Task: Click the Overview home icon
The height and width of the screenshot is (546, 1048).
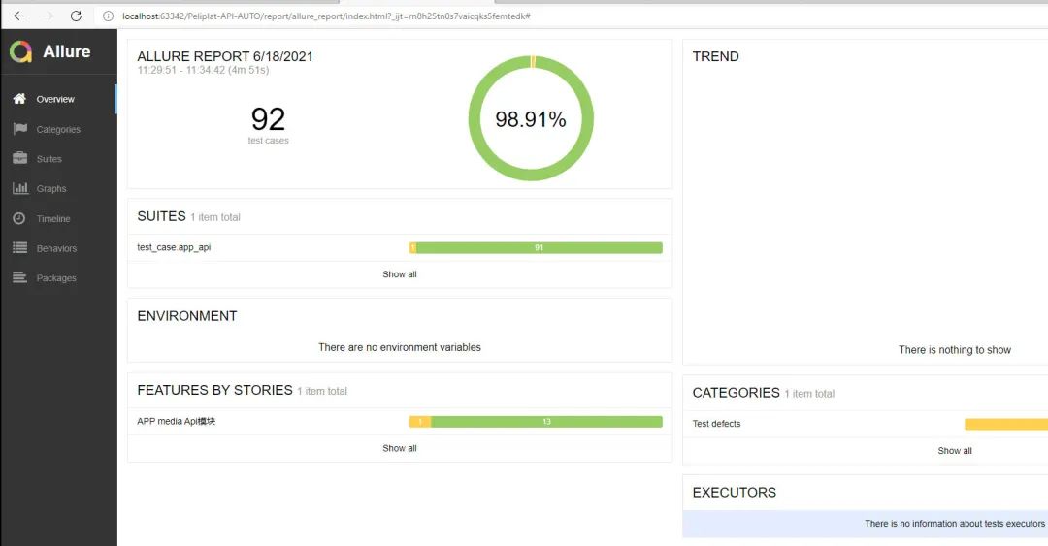Action: 19,99
